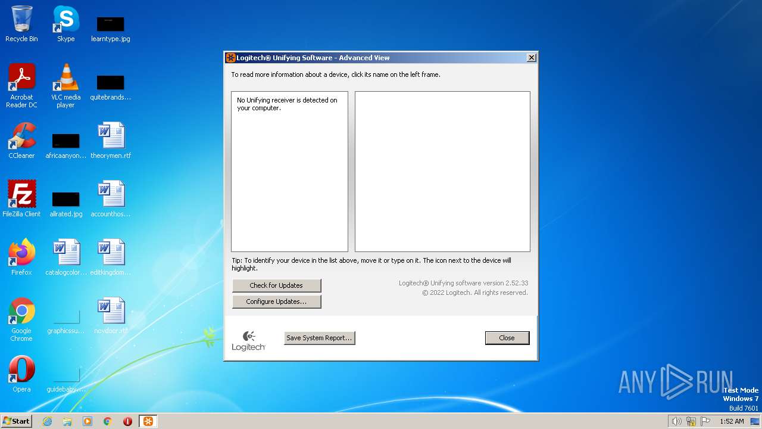This screenshot has width=762, height=429.
Task: Open the Action Center flag icon
Action: [705, 421]
